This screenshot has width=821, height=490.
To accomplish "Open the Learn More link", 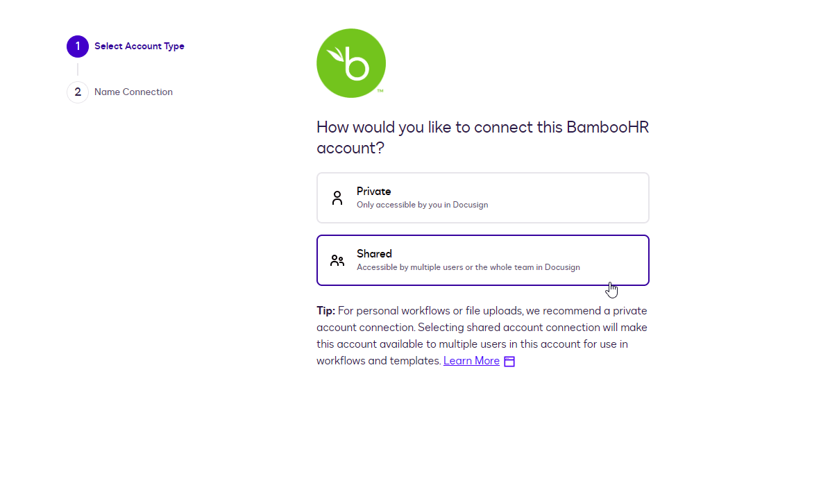I will [x=471, y=361].
